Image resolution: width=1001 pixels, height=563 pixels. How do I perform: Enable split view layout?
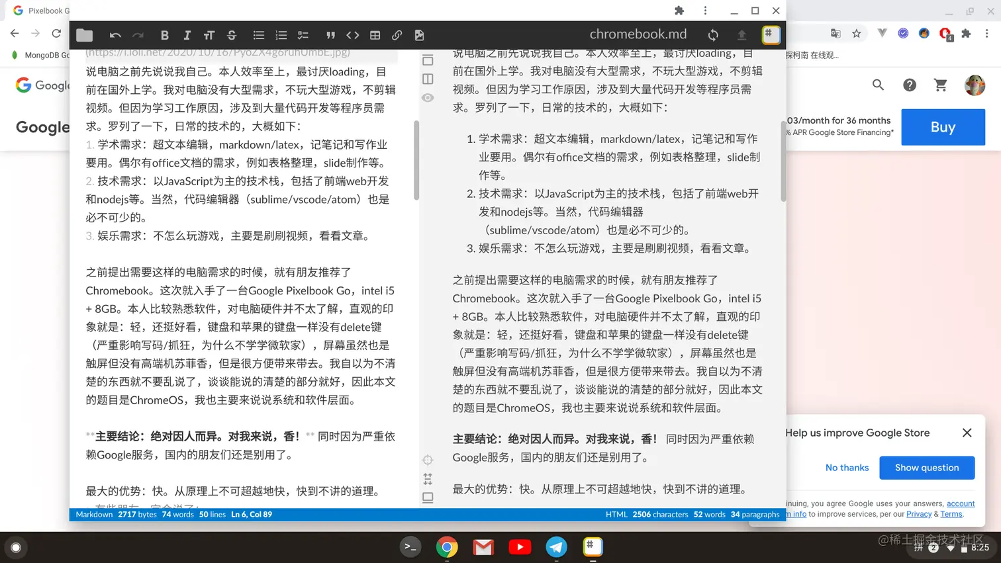coord(427,78)
